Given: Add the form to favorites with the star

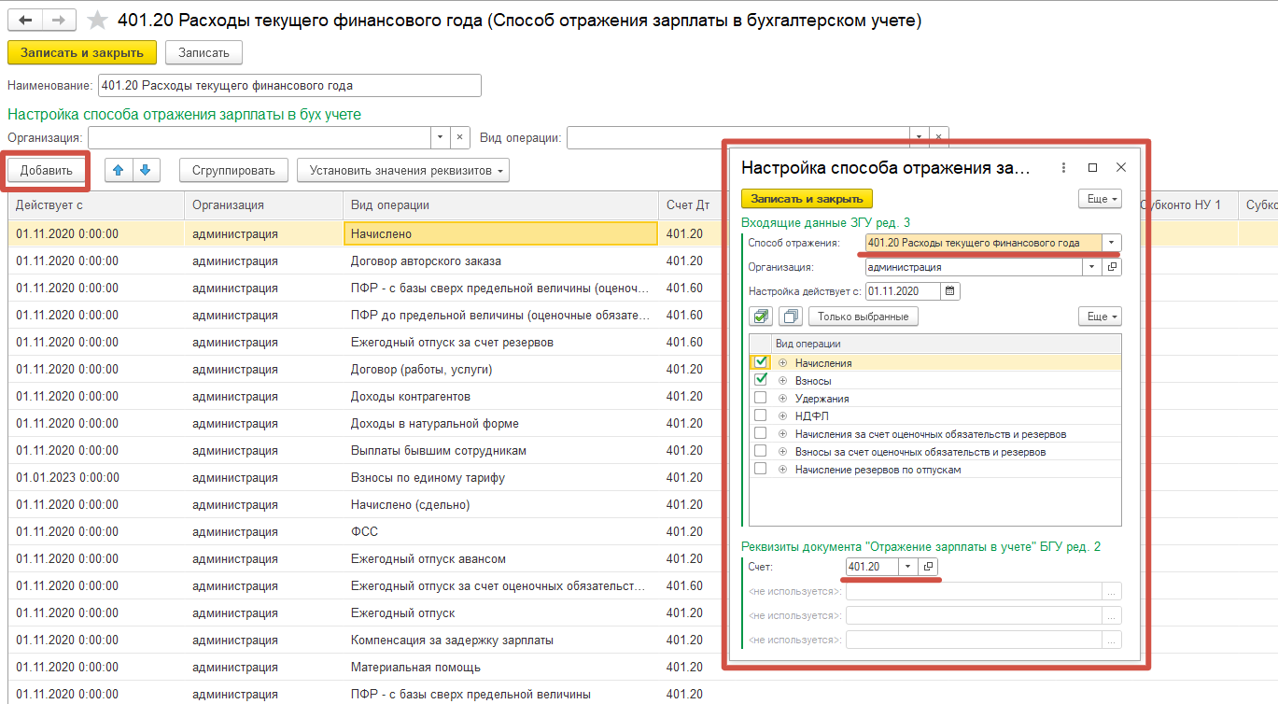Looking at the screenshot, I should pos(95,21).
